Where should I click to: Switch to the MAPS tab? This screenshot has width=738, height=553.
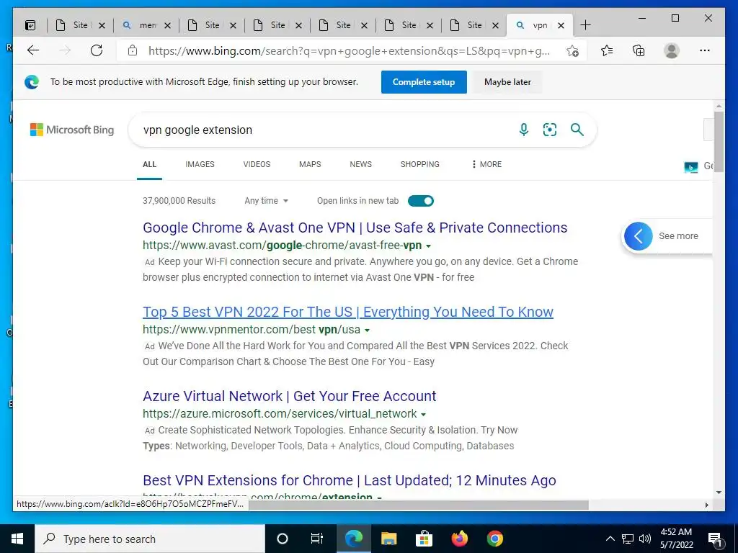310,164
